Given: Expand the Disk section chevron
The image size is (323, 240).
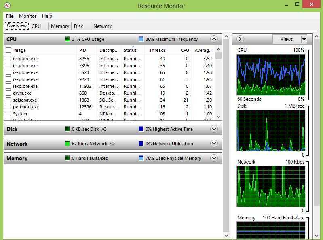Looking at the screenshot, I should point(214,129).
